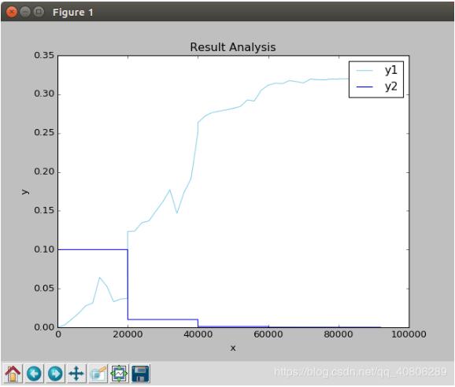
Task: Click the Result Analysis plot title
Action: pyautogui.click(x=233, y=47)
